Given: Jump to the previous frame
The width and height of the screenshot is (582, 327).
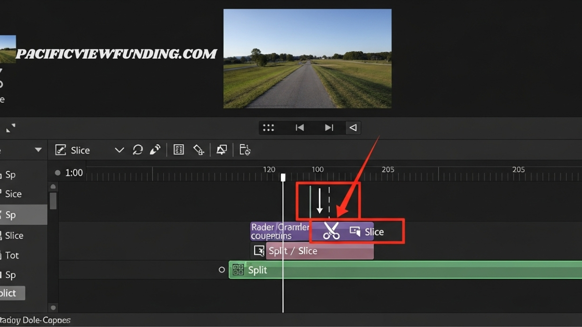Looking at the screenshot, I should [299, 128].
